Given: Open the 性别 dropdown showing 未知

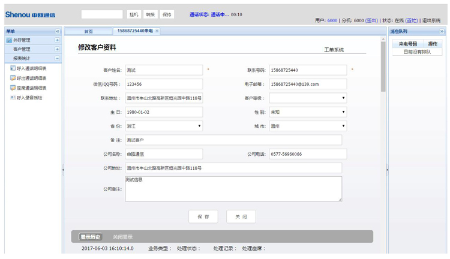Looking at the screenshot, I should tap(308, 112).
